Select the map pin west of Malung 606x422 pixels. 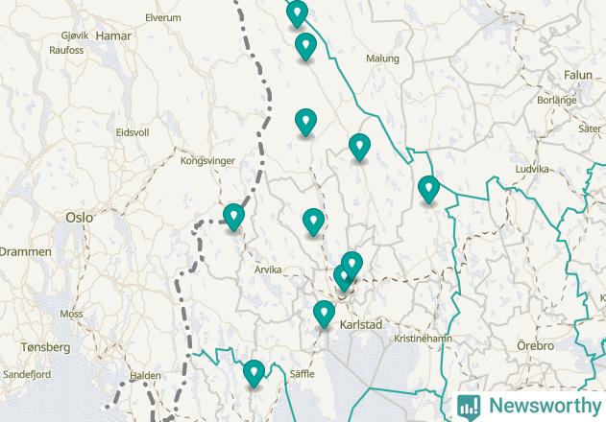(x=305, y=46)
